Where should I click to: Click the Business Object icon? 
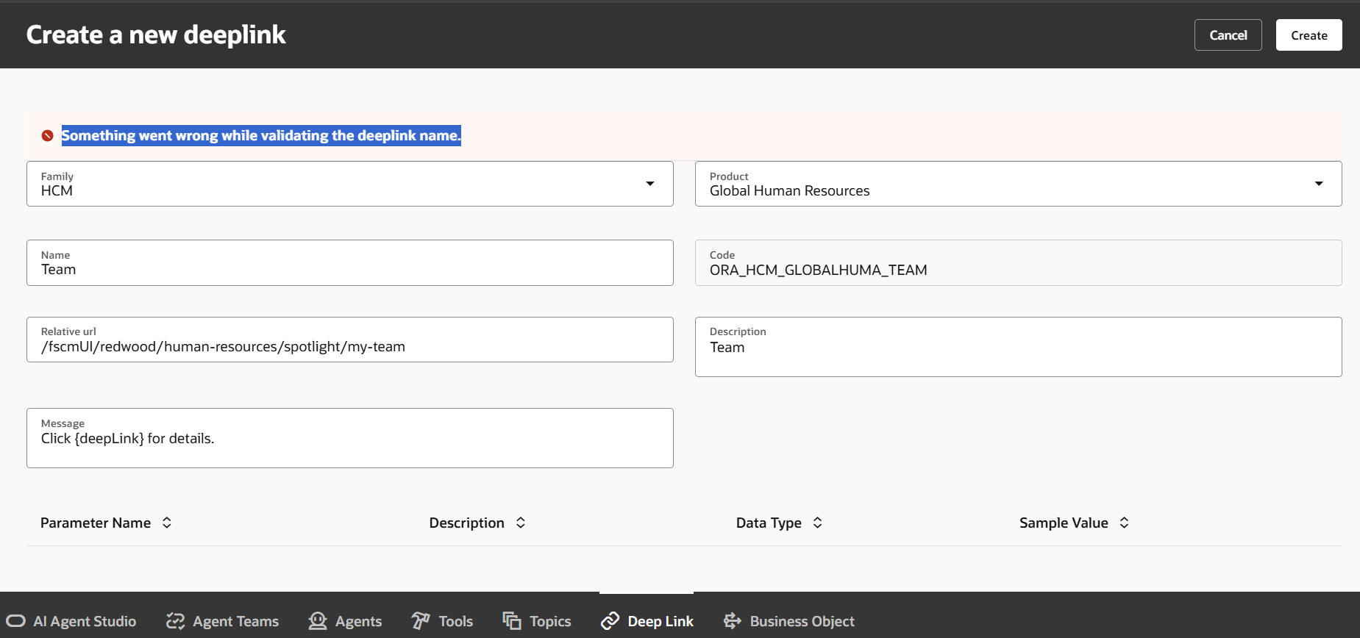[x=733, y=621]
